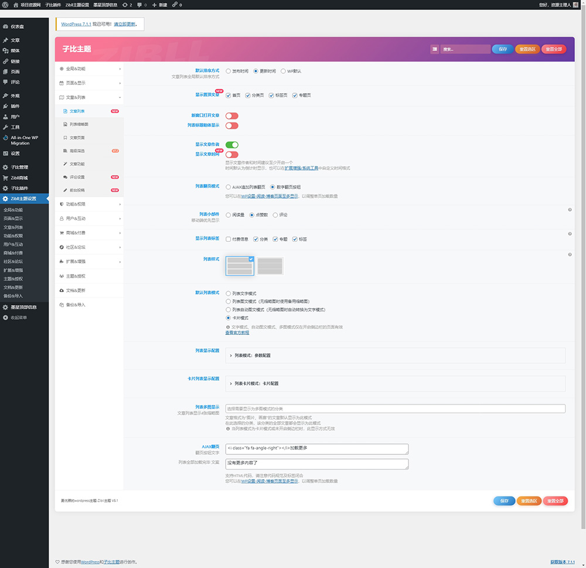Click the 插件 plug icon in sidebar

pyautogui.click(x=5, y=106)
